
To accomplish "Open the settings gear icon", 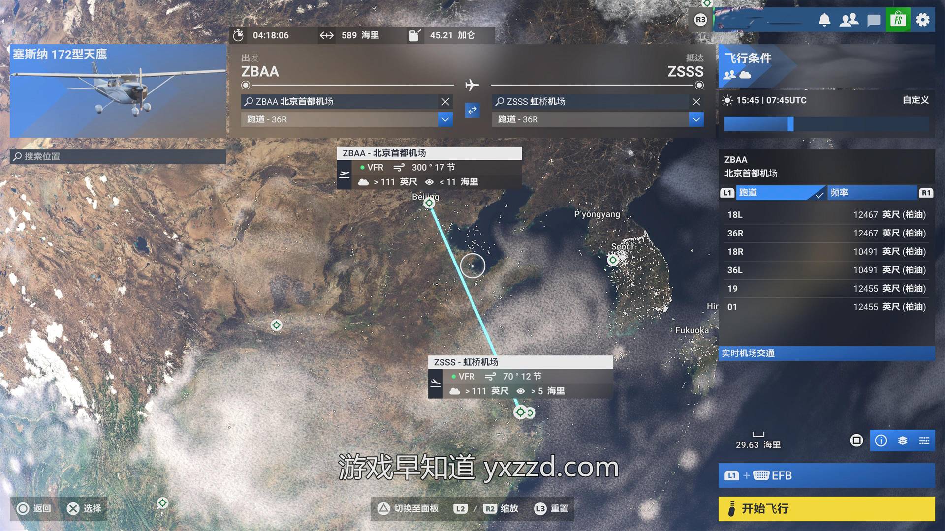I will (x=923, y=20).
